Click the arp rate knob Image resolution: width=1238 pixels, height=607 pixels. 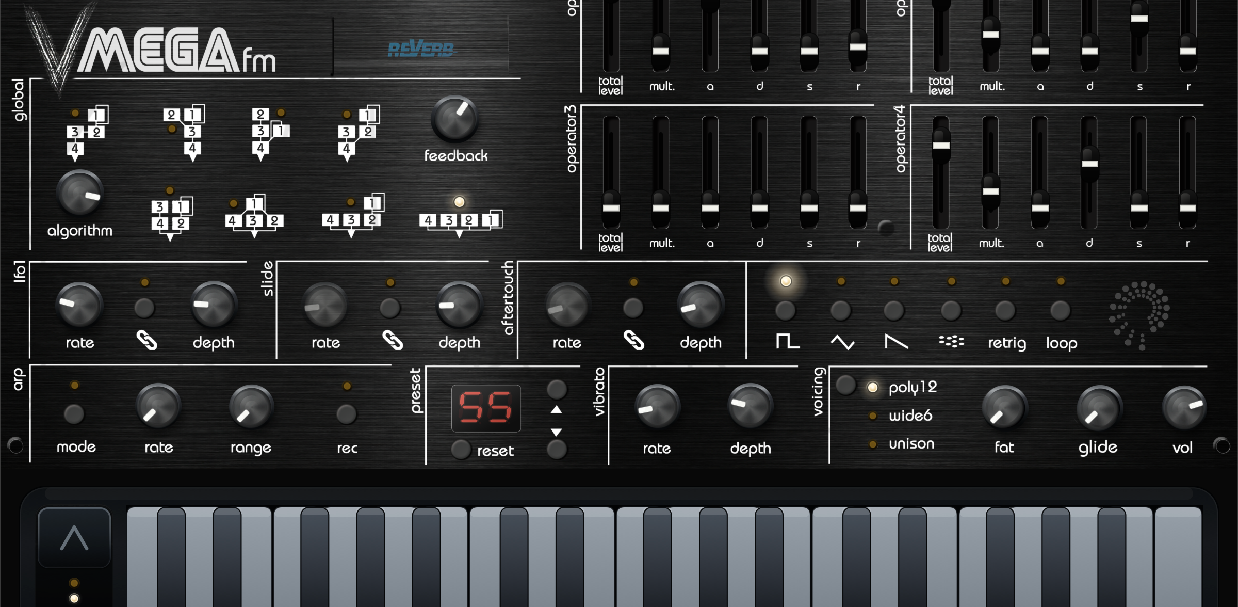tap(158, 406)
